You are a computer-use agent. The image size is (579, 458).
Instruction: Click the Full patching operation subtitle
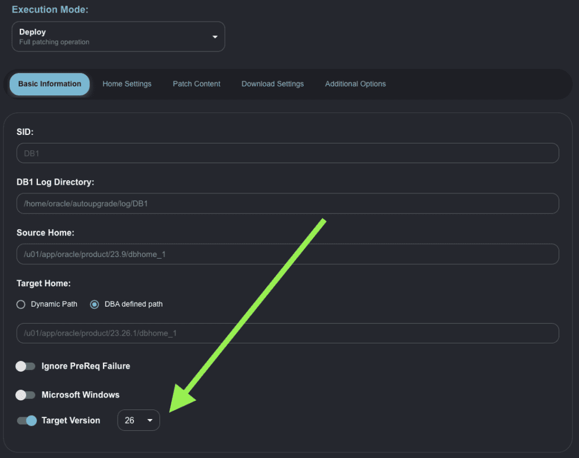54,42
